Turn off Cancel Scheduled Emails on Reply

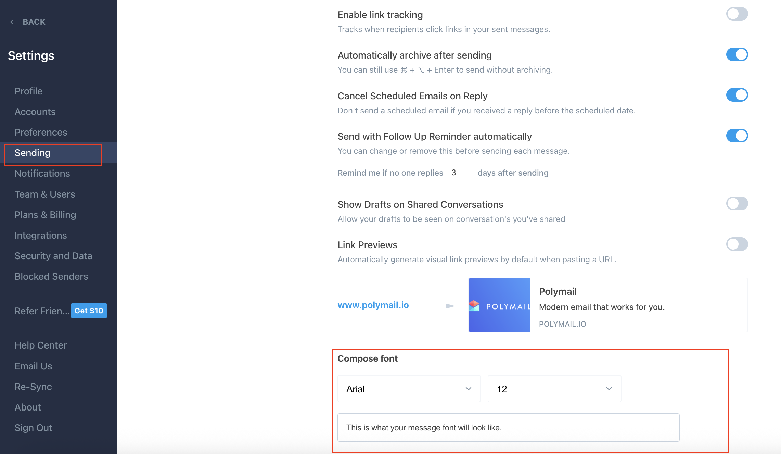tap(737, 95)
